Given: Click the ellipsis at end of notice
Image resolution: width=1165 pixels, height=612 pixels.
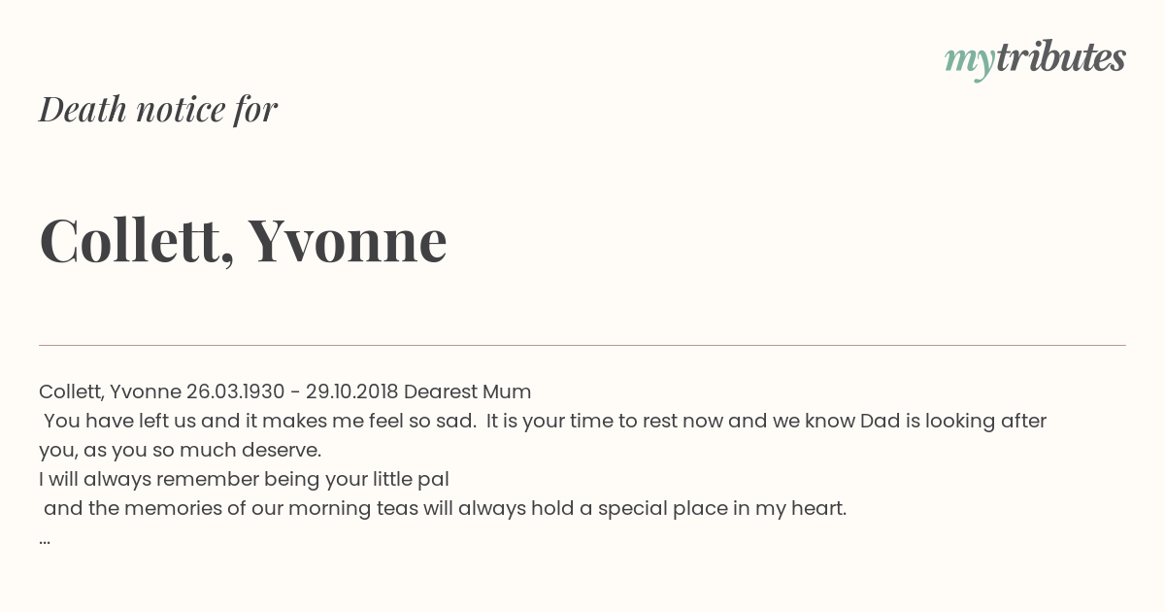Looking at the screenshot, I should 45,540.
